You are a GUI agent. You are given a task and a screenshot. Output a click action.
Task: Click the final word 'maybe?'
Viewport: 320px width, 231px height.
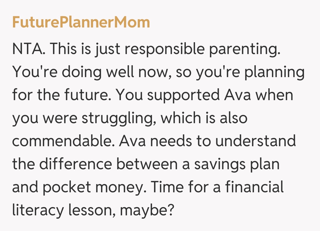[147, 210]
